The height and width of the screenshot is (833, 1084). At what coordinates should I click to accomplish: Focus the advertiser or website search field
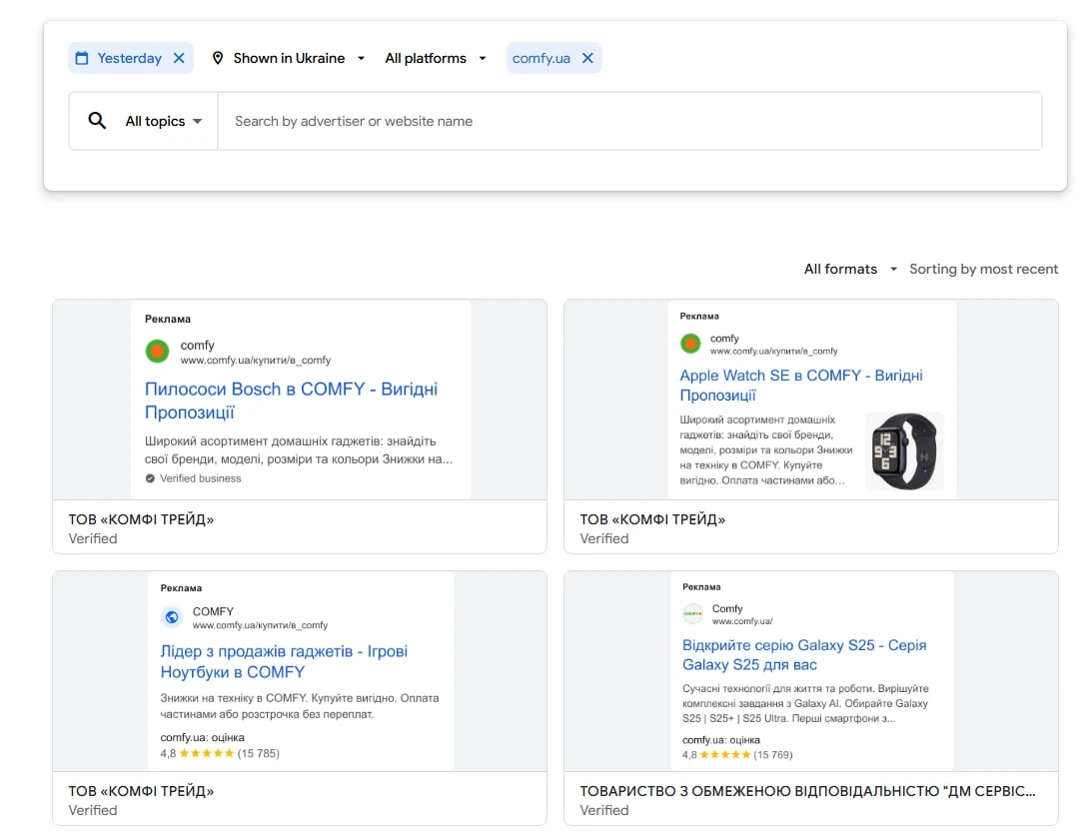[629, 121]
